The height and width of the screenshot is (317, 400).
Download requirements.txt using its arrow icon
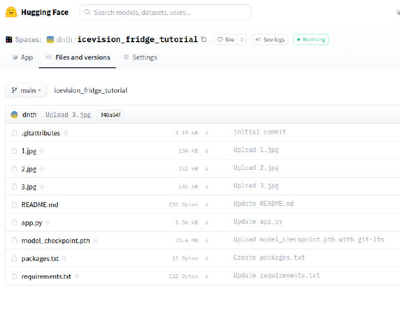click(207, 276)
